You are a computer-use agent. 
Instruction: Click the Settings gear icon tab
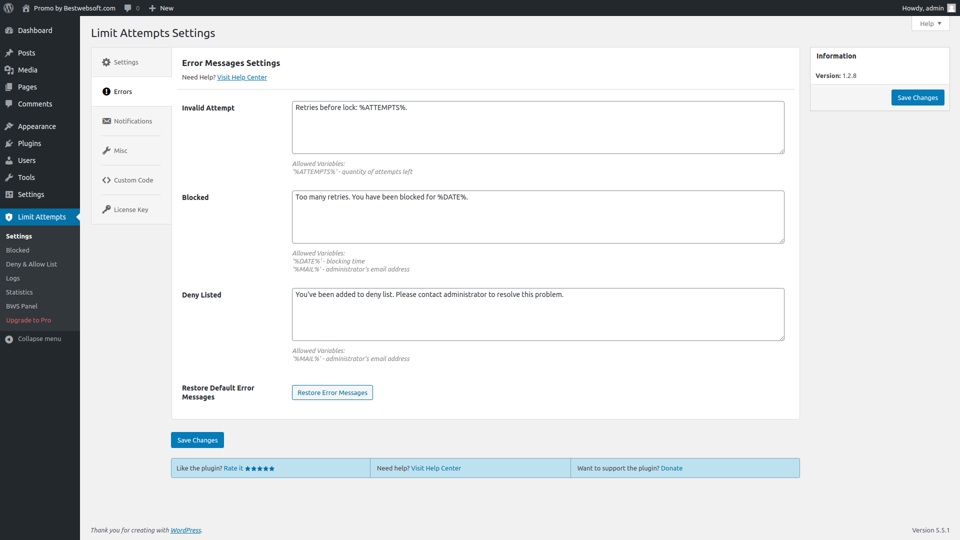pyautogui.click(x=106, y=62)
